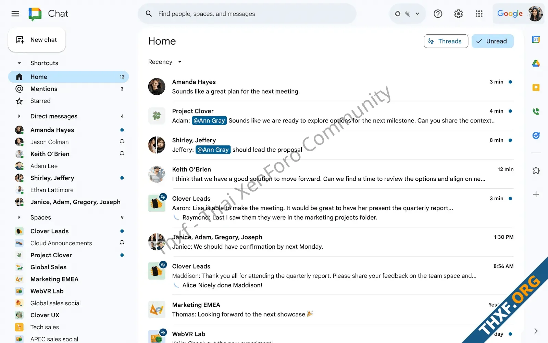
Task: Click the Mentions at-sign icon
Action: point(20,89)
